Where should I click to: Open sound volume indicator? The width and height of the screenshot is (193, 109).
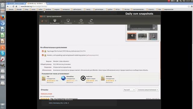click(184, 1)
